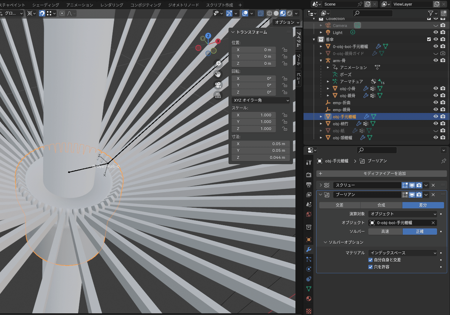Viewport: 450px width, 315px height.
Task: Open the XYZ オイラー角 rotation mode dropdown
Action: pyautogui.click(x=261, y=100)
